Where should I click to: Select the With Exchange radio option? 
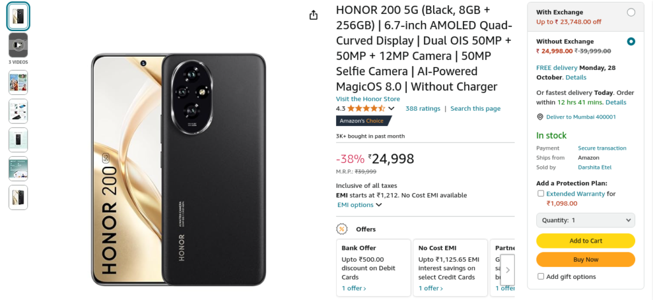(x=631, y=13)
